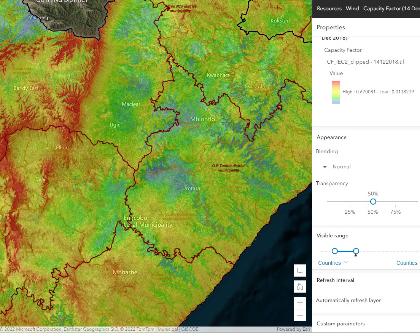Click the home icon to reset map extent
Viewport: 420px width, 333px height.
pos(300,287)
